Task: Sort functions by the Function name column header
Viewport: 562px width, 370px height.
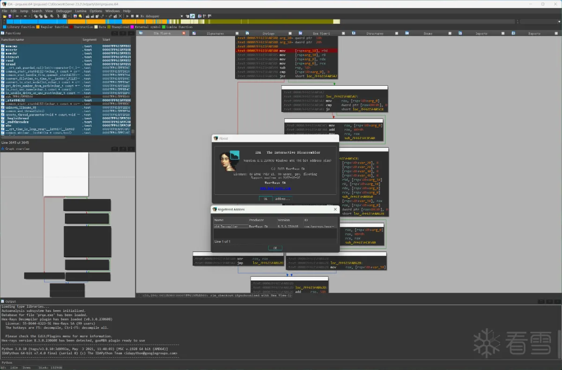Action: [x=41, y=40]
